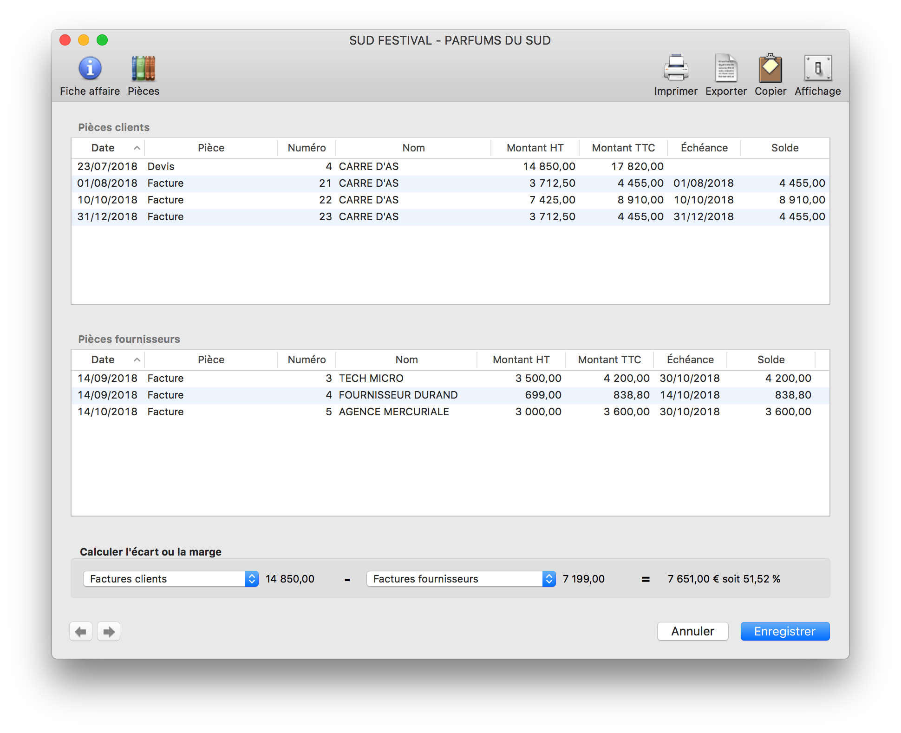Screen dimensions: 901x733
Task: Sort Pièces fournisseurs by Échéance column
Action: tap(690, 360)
